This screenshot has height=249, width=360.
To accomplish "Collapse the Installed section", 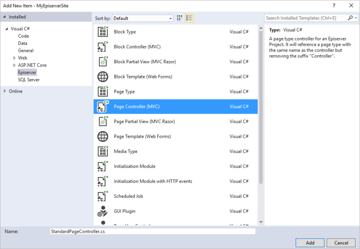I will [5, 17].
